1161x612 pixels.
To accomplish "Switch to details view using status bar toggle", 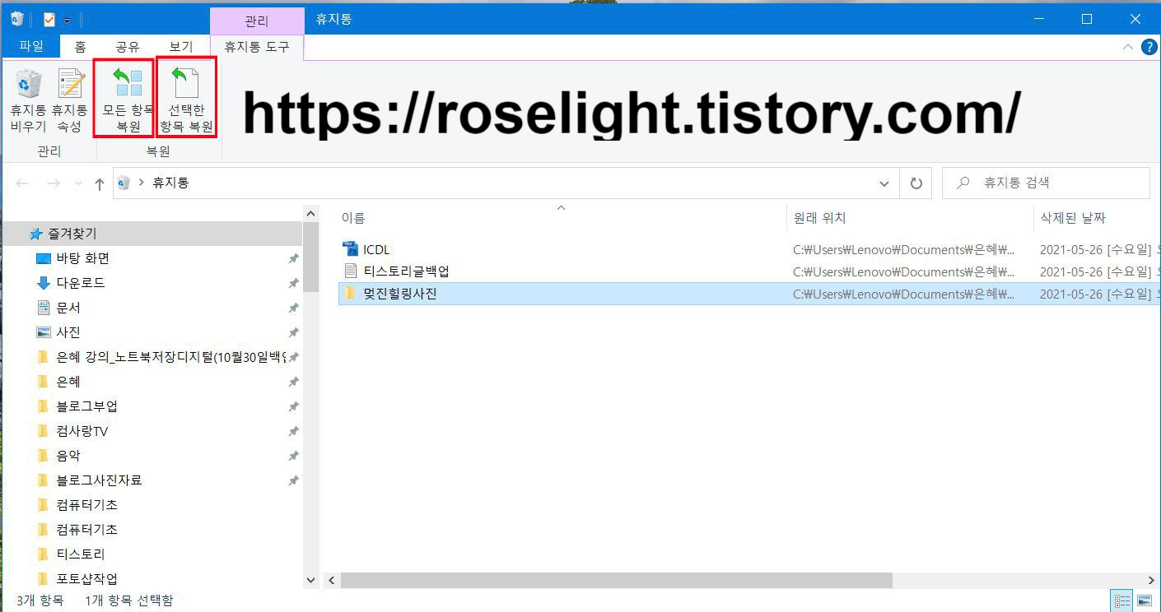I will (x=1121, y=600).
